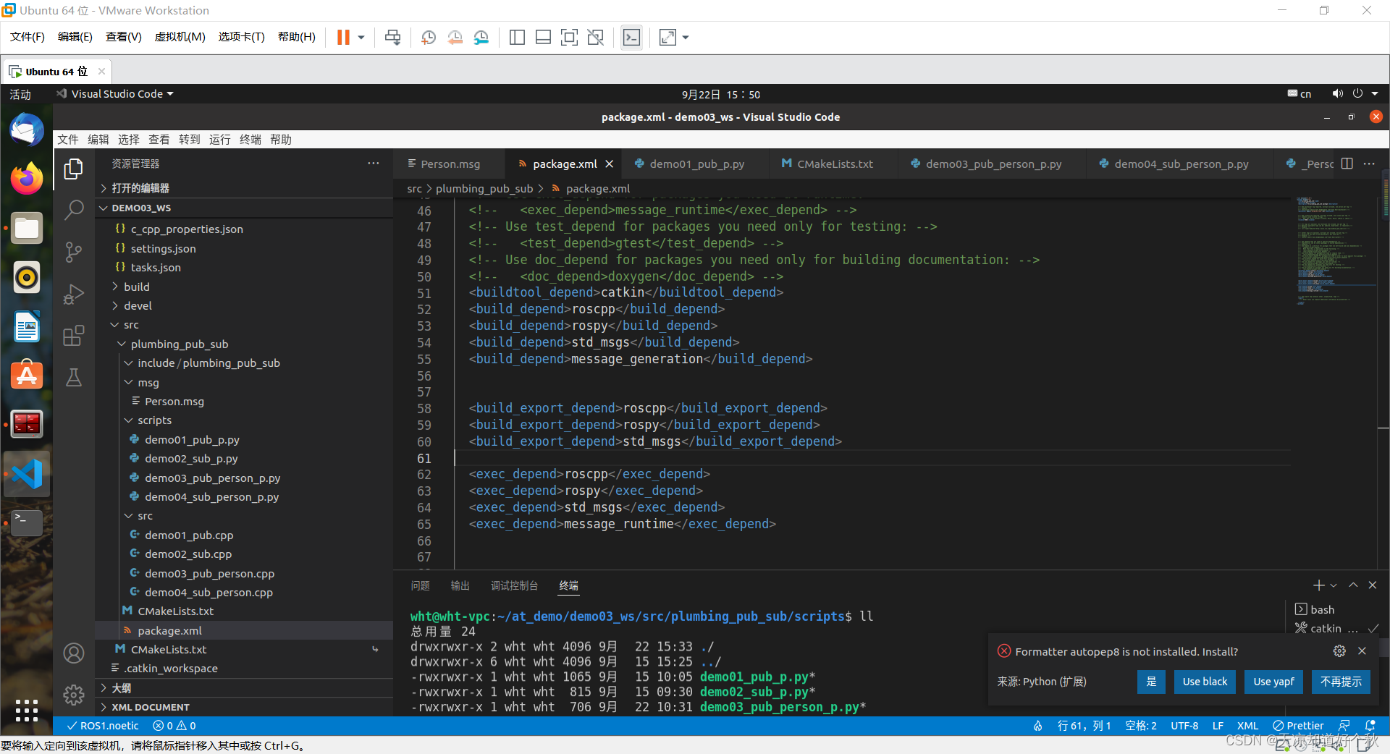This screenshot has height=754, width=1390.
Task: Click the new terminal plus icon
Action: click(1318, 585)
